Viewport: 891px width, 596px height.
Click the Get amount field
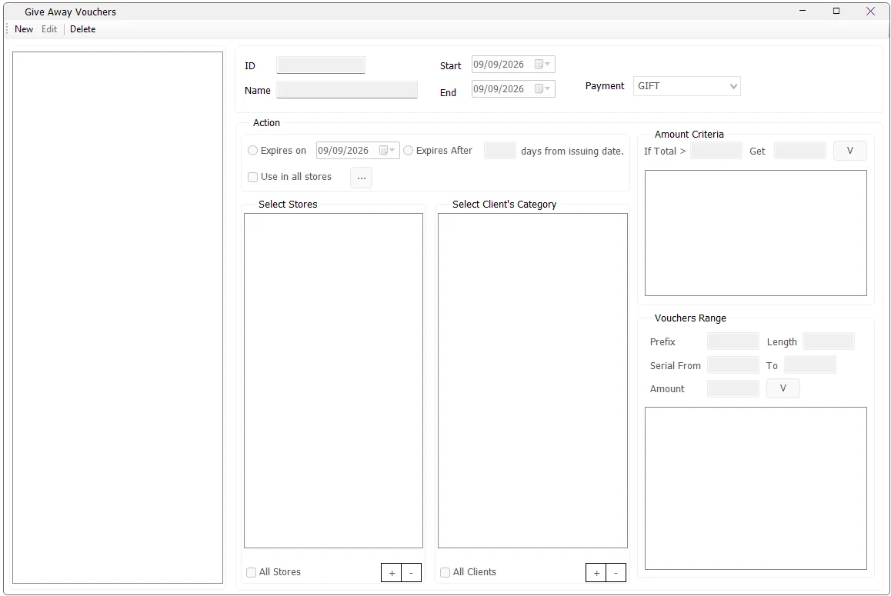(x=800, y=151)
